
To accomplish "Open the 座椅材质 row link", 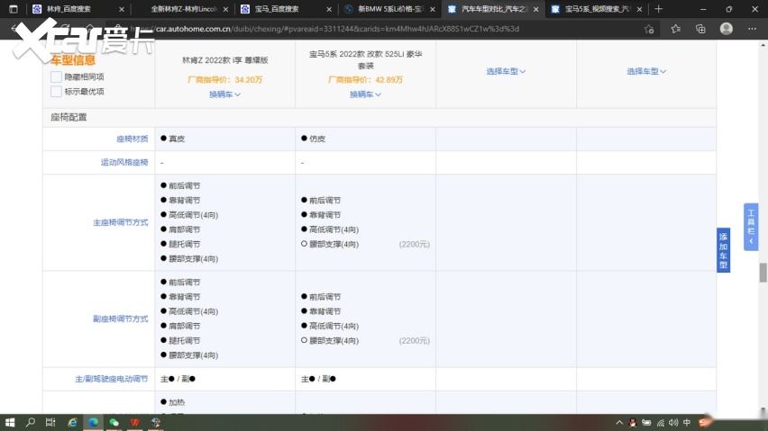I will click(133, 139).
